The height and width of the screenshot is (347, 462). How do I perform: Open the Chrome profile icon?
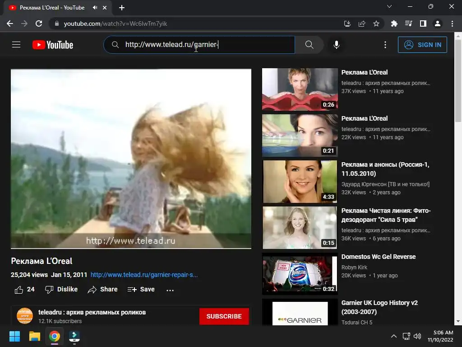[x=438, y=23]
